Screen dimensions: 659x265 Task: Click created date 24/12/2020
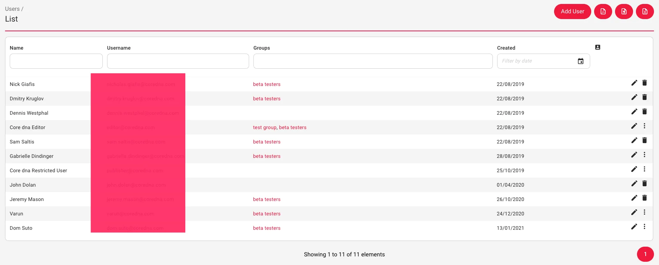tap(510, 214)
